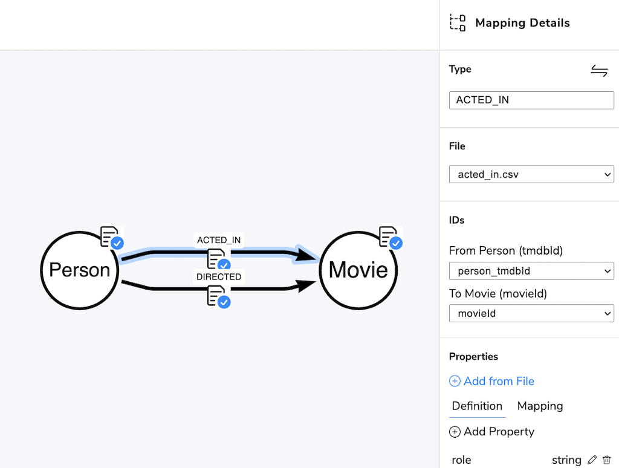
Task: Click the plus icon beside Add Property
Action: pos(455,432)
